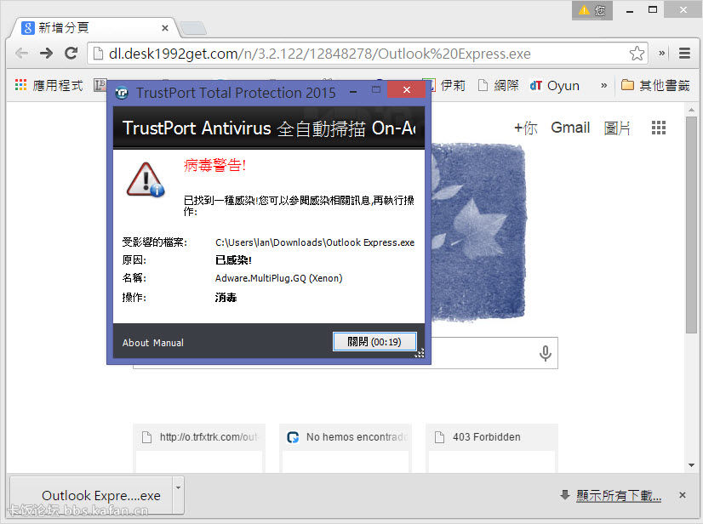Click the voice search microphone icon
Screen dimensions: 703x524
(546, 353)
